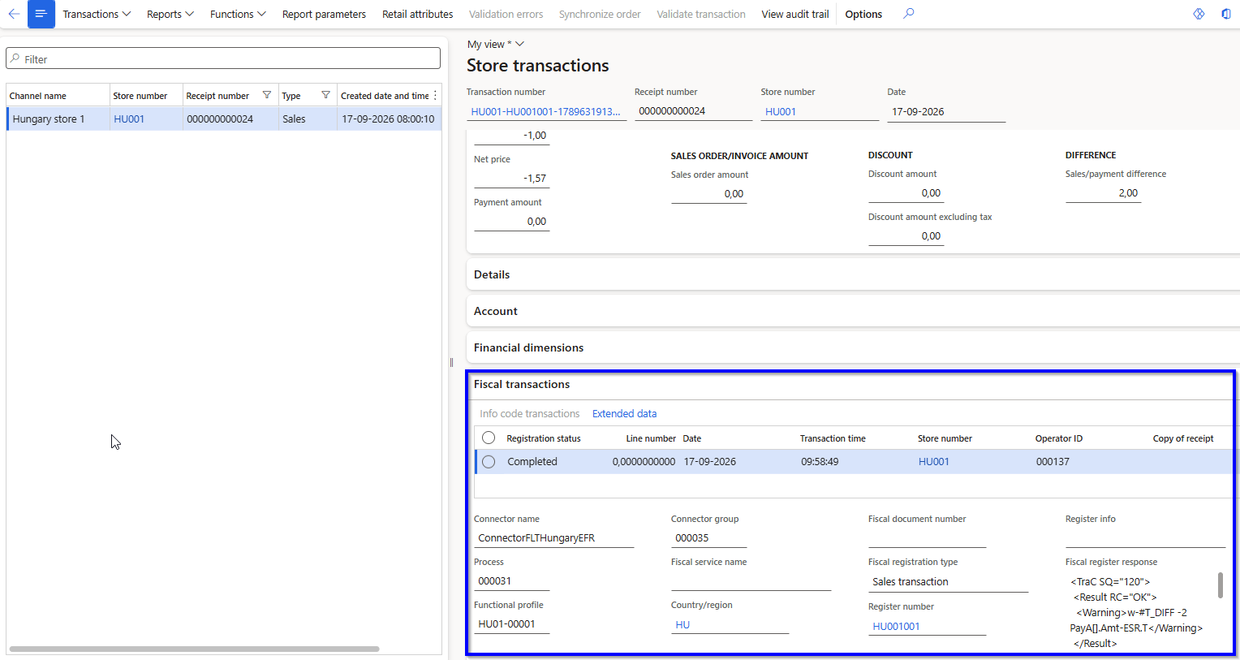Click operator ID 000137 cell
1240x660 pixels.
[1053, 461]
